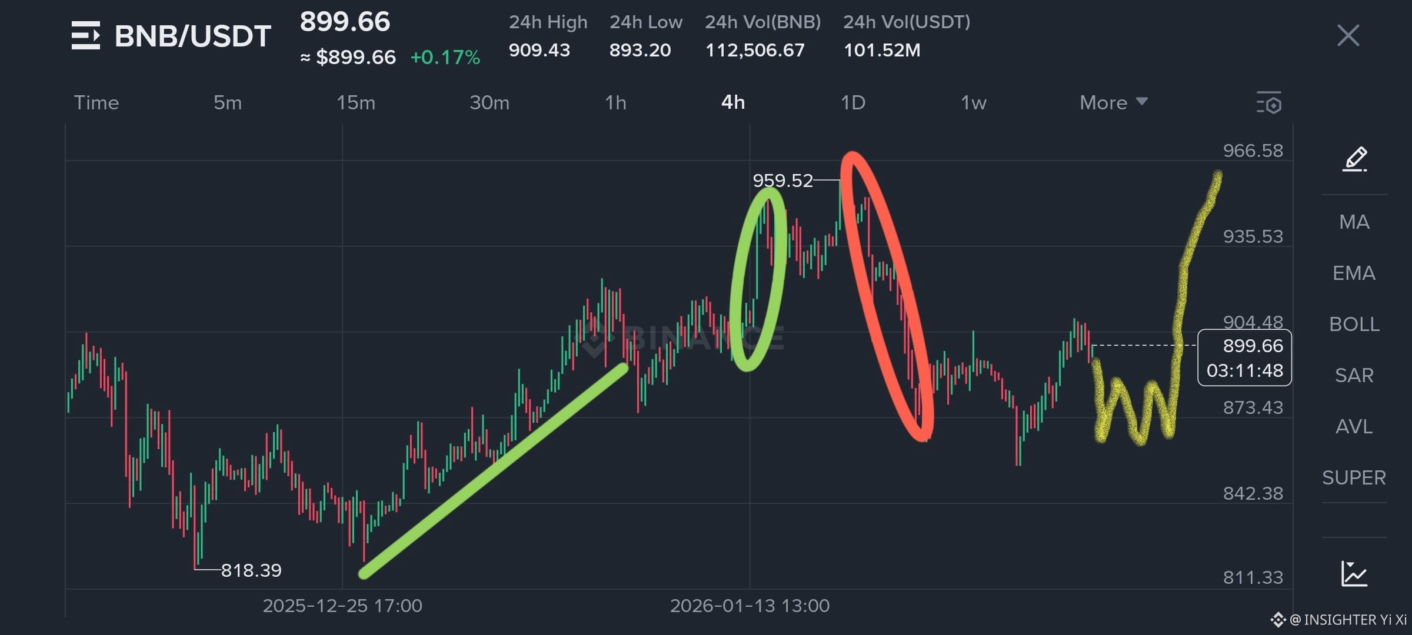The width and height of the screenshot is (1412, 635).
Task: Toggle the AVL overlay
Action: 1354,427
